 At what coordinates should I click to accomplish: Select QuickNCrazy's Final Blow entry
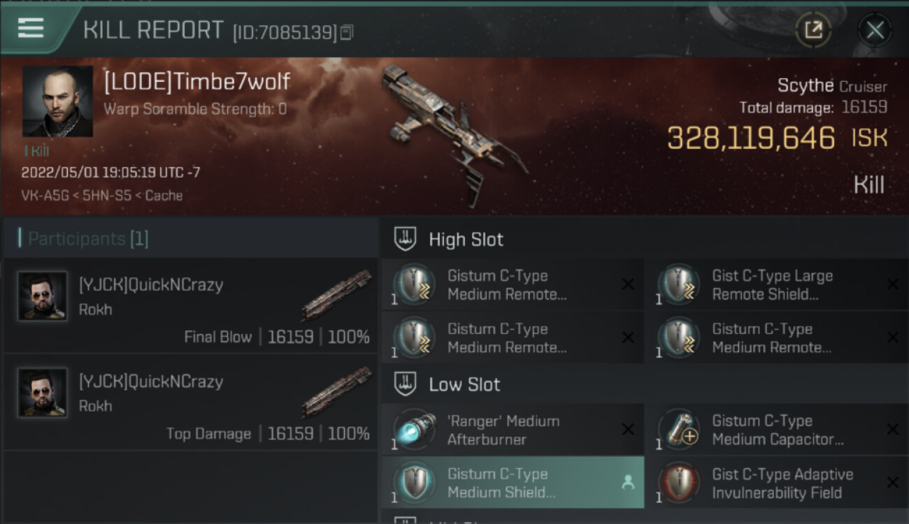[x=190, y=305]
